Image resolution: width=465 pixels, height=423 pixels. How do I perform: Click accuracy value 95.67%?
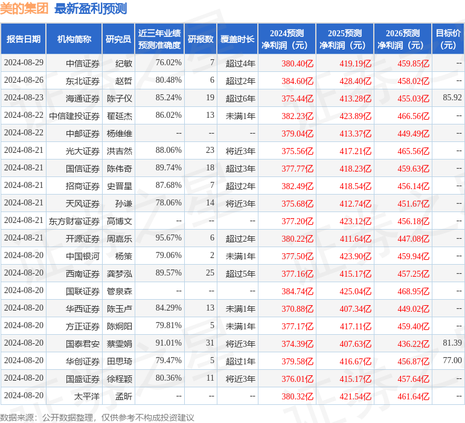(168, 237)
